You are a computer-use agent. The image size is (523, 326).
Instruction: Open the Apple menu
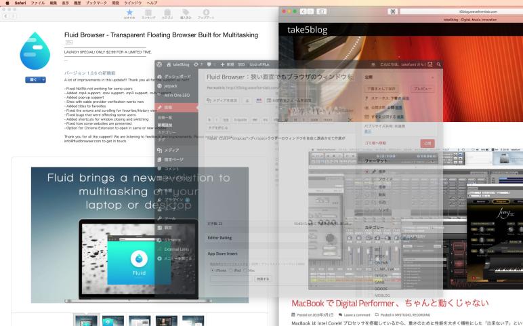click(x=7, y=3)
